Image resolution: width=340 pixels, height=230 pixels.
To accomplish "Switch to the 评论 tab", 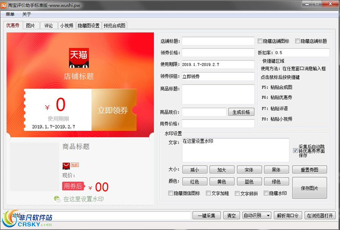I will coord(49,26).
